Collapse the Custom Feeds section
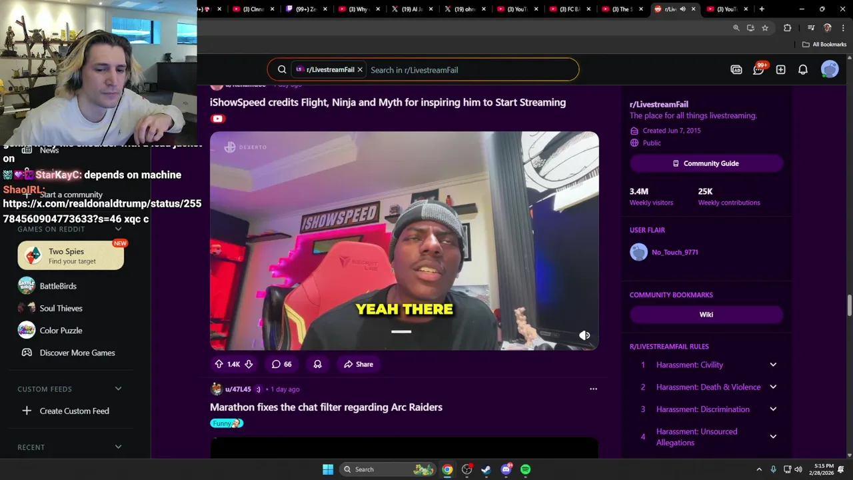853x480 pixels. [x=118, y=389]
